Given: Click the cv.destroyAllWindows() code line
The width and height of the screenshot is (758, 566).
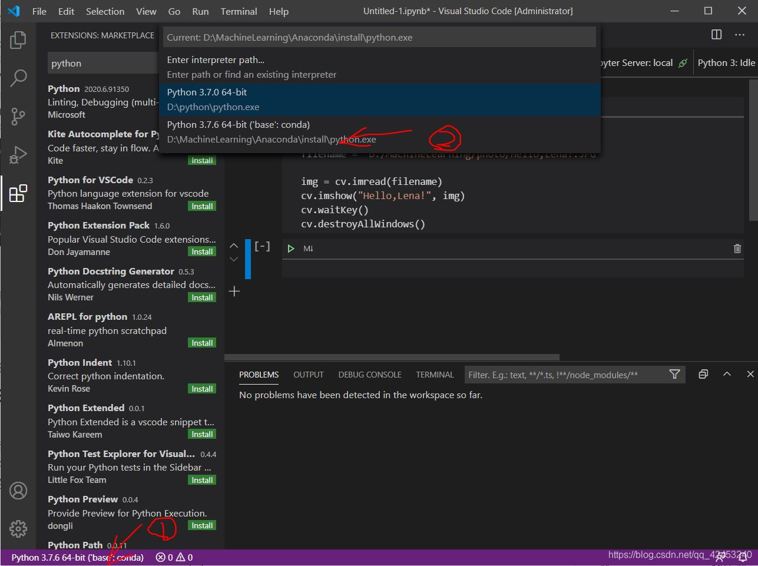Looking at the screenshot, I should pyautogui.click(x=363, y=224).
